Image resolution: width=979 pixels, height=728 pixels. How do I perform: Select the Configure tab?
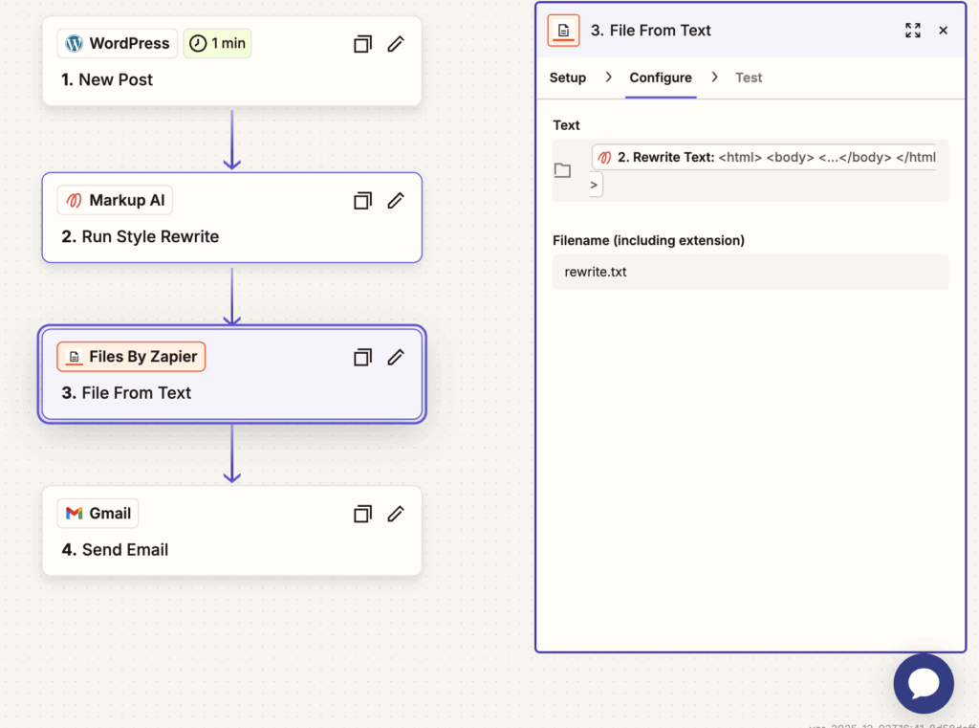[x=661, y=77]
